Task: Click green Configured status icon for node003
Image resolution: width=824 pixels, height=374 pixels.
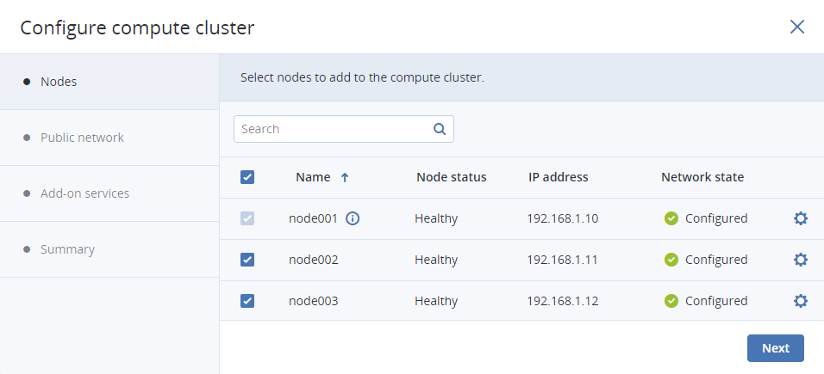Action: tap(671, 301)
